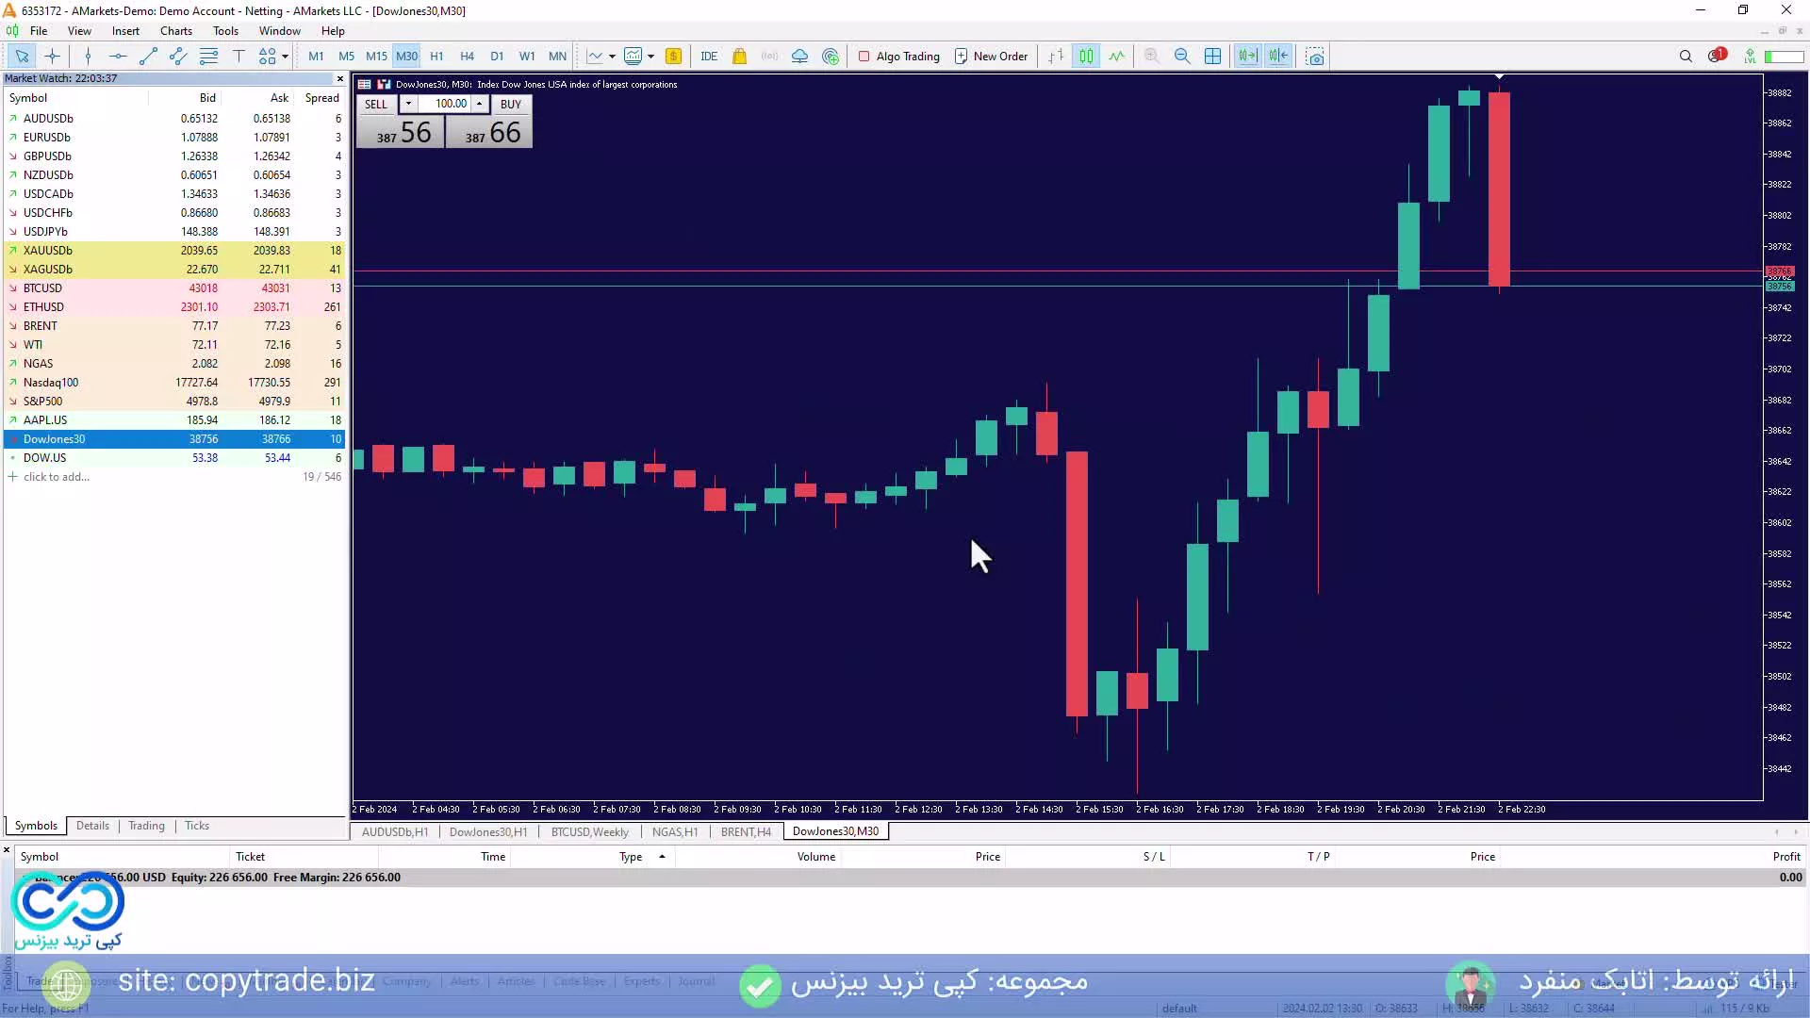Image resolution: width=1810 pixels, height=1018 pixels.
Task: Decrease trade volume with down arrow
Action: point(408,105)
